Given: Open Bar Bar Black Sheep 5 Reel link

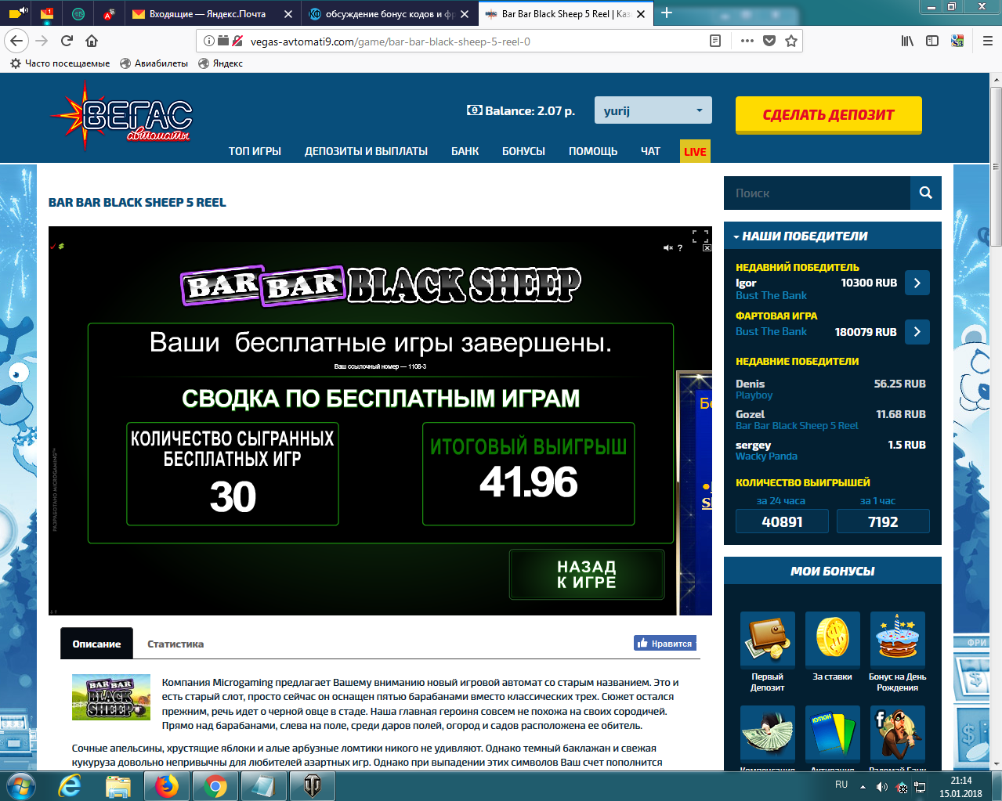Looking at the screenshot, I should [797, 426].
